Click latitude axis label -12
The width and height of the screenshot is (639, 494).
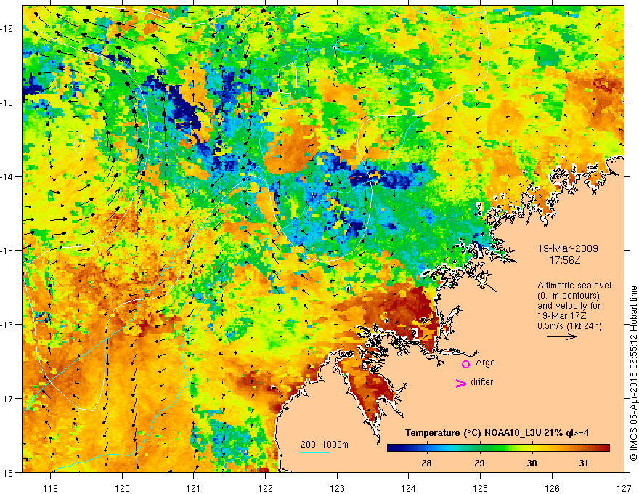pos(7,28)
